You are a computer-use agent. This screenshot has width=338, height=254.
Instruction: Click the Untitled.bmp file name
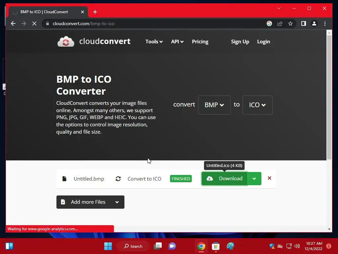(x=89, y=179)
